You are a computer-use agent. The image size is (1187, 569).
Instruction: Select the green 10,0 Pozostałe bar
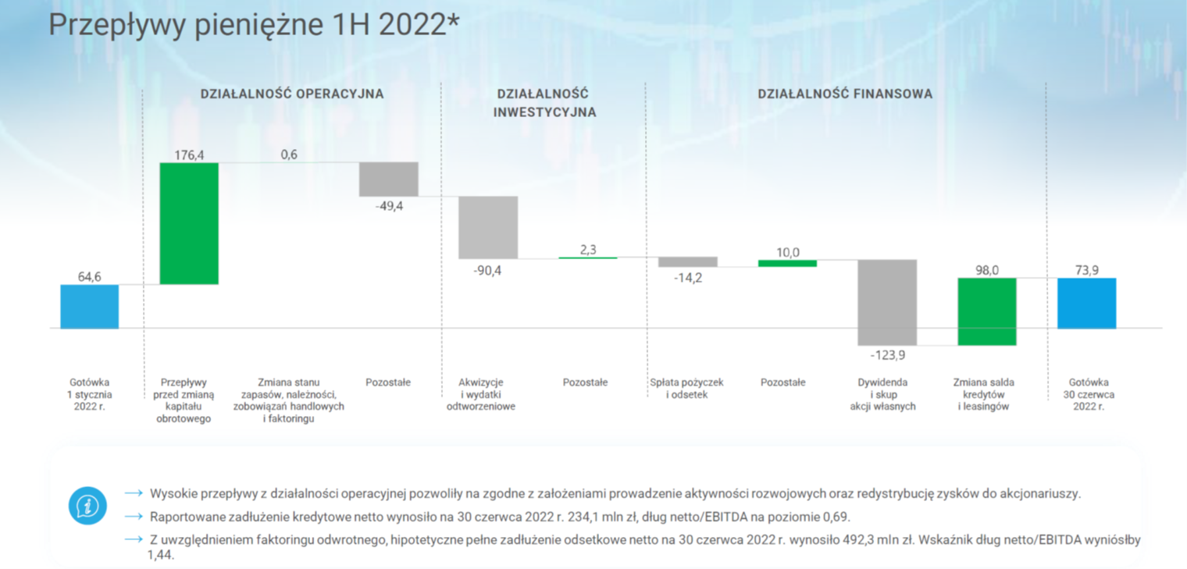point(787,263)
